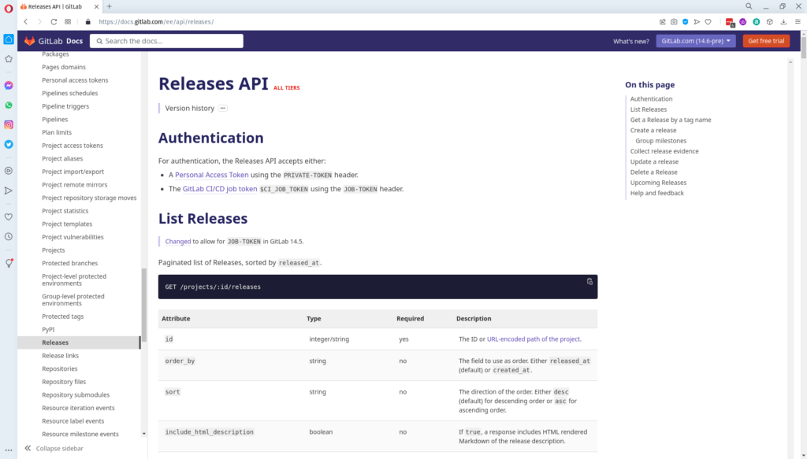This screenshot has height=459, width=807.
Task: Open the Changed link under List Releases
Action: pyautogui.click(x=178, y=241)
